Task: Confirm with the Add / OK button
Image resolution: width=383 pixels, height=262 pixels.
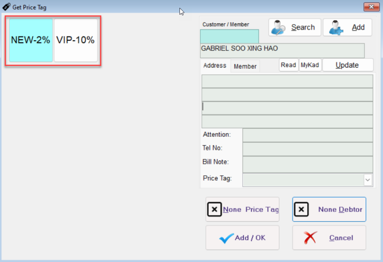Action: [x=242, y=238]
